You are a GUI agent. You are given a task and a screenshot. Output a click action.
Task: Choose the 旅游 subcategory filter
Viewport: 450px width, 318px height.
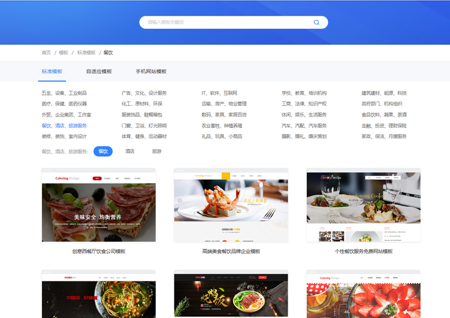coord(157,152)
